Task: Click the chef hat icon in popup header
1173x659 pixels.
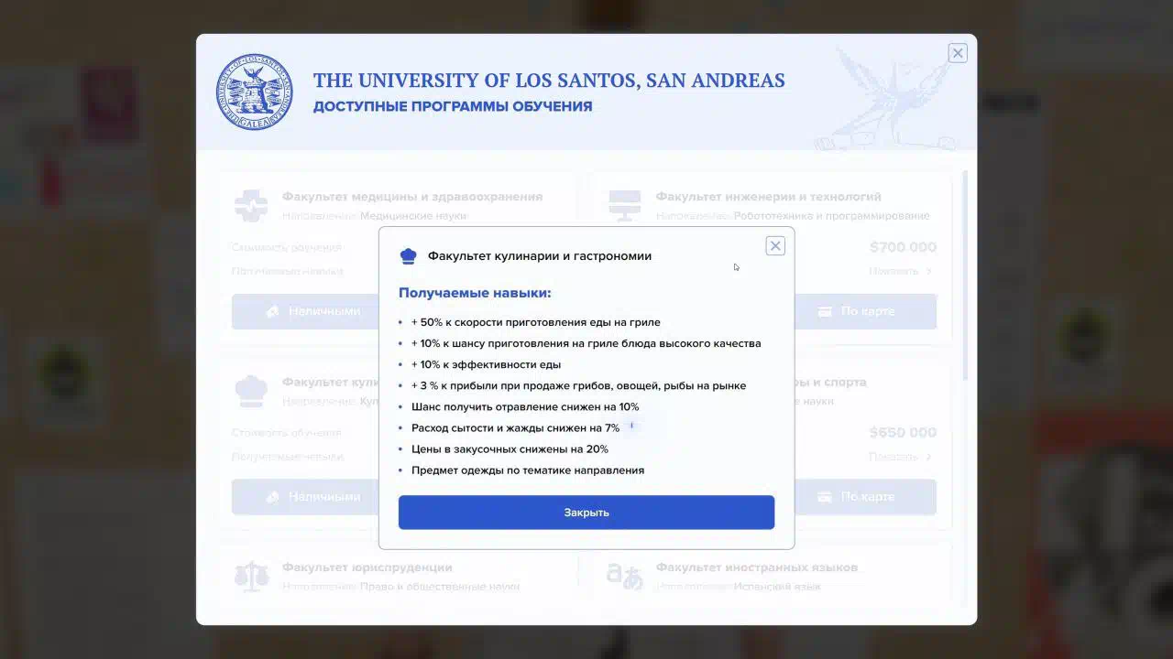Action: point(409,256)
